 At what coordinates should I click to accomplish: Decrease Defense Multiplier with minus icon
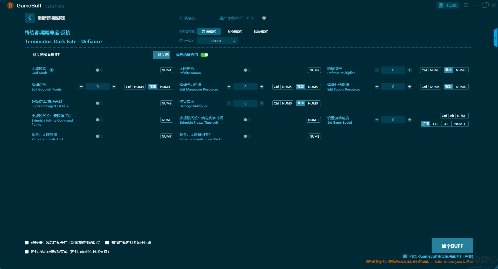pyautogui.click(x=377, y=70)
